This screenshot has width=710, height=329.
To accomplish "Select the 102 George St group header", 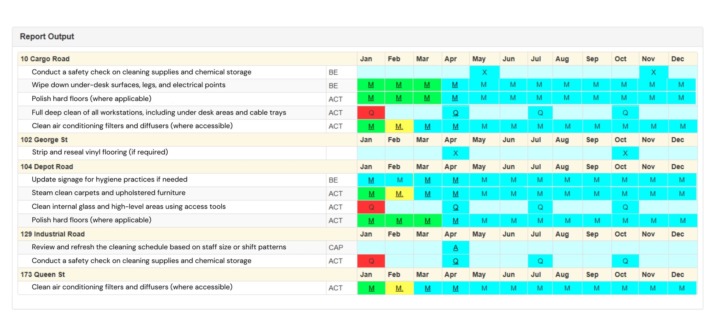I will (x=44, y=140).
